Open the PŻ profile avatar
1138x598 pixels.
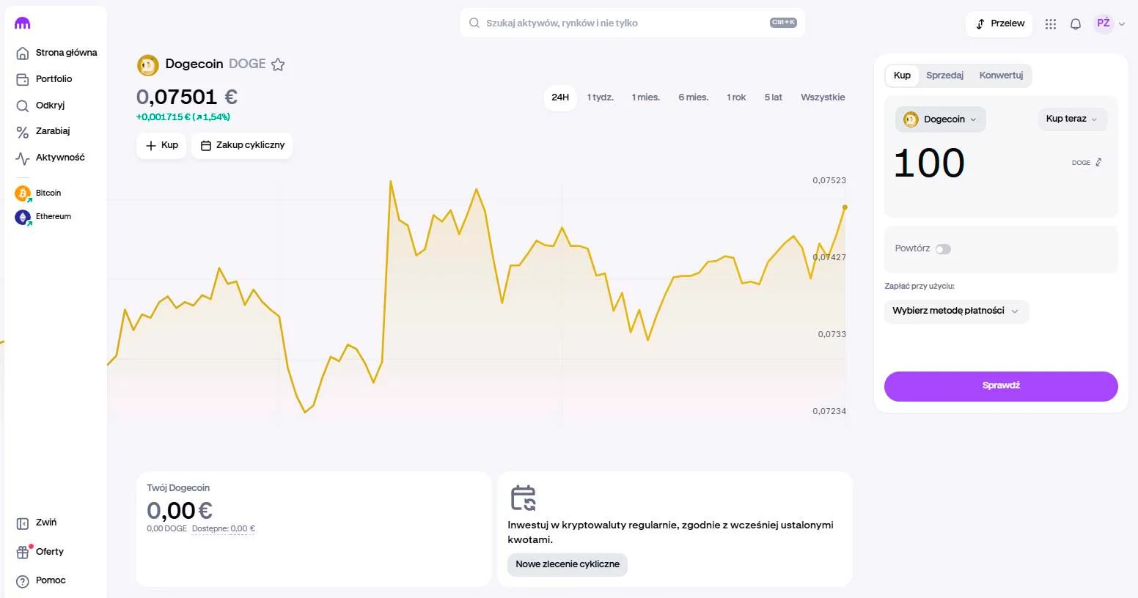(1104, 23)
